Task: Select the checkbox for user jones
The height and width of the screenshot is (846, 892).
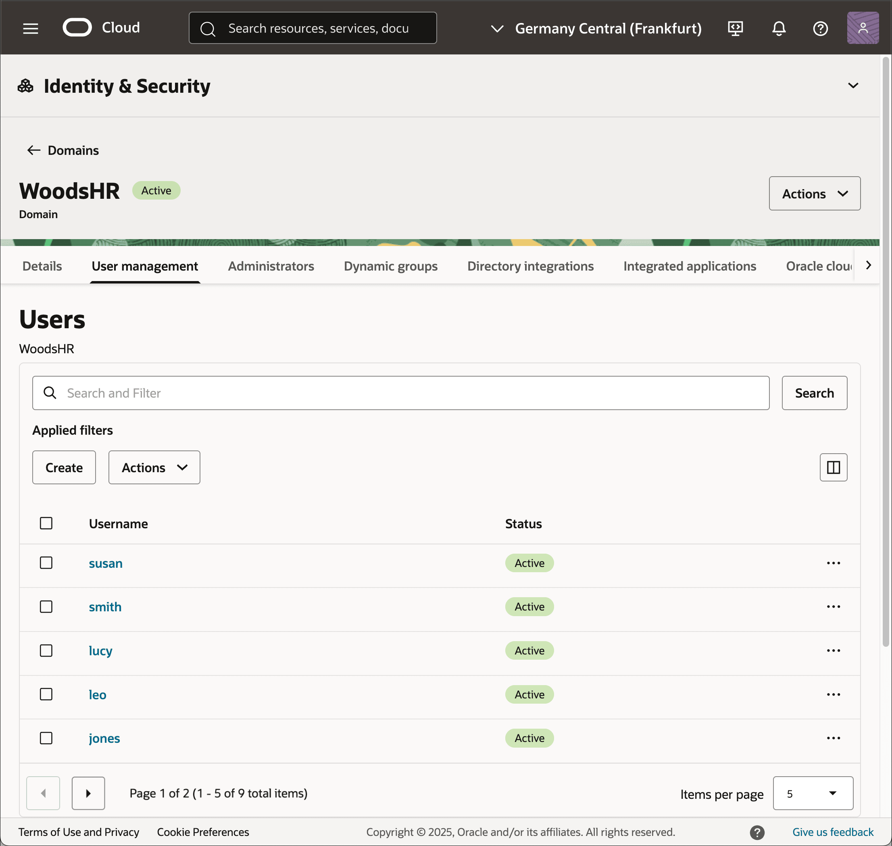Action: pos(46,738)
